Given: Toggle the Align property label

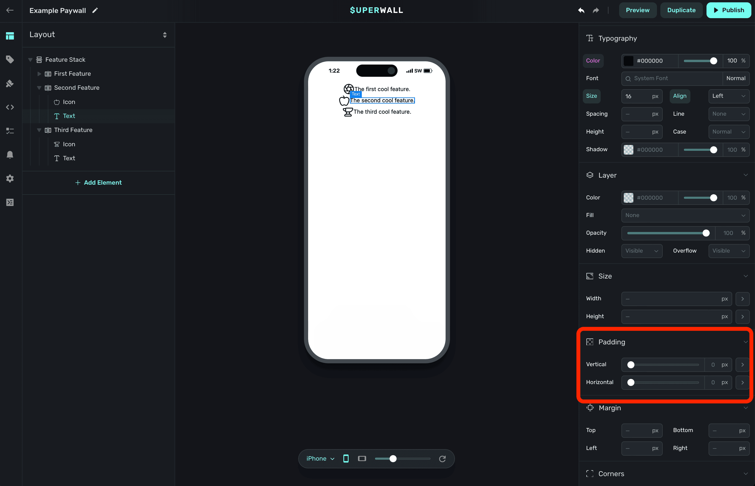Looking at the screenshot, I should pos(680,96).
